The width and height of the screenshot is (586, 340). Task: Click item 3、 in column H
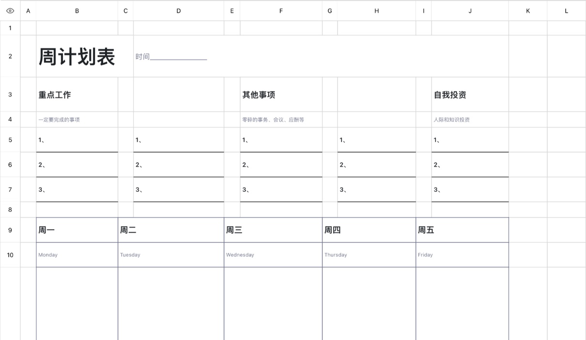[x=376, y=190]
